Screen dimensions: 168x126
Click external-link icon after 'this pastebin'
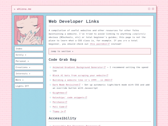[x=109, y=44]
